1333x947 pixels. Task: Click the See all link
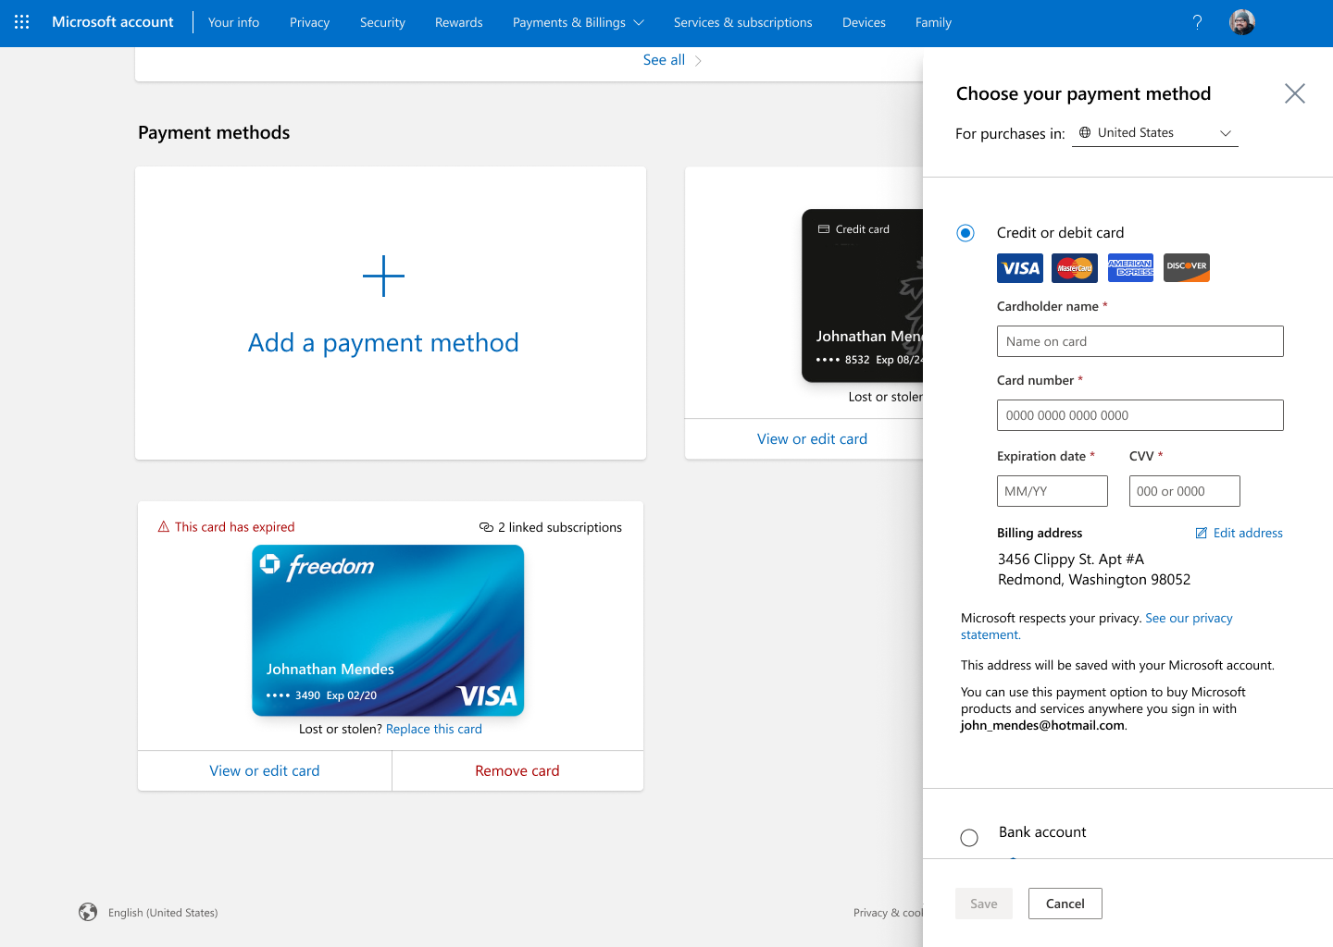pyautogui.click(x=672, y=60)
